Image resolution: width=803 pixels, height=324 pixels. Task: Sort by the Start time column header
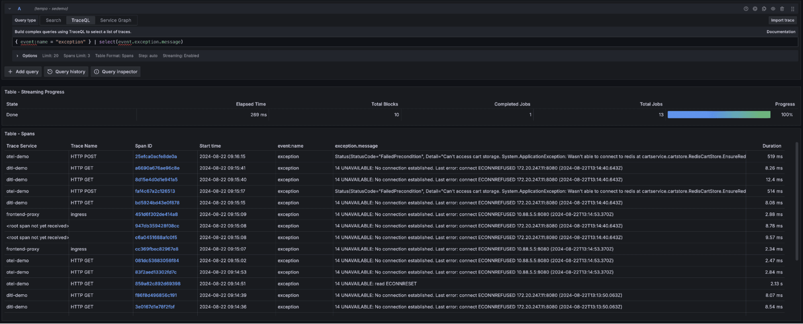tap(210, 146)
